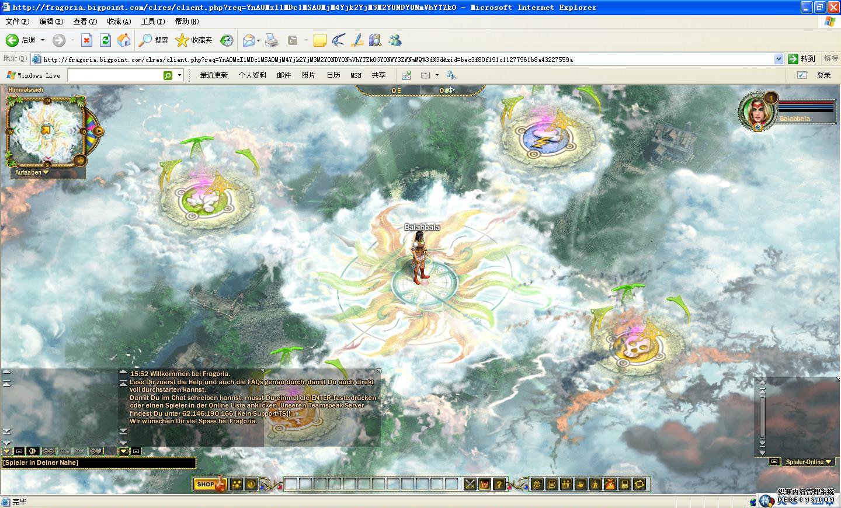Click the player list scrollbar track

762,417
